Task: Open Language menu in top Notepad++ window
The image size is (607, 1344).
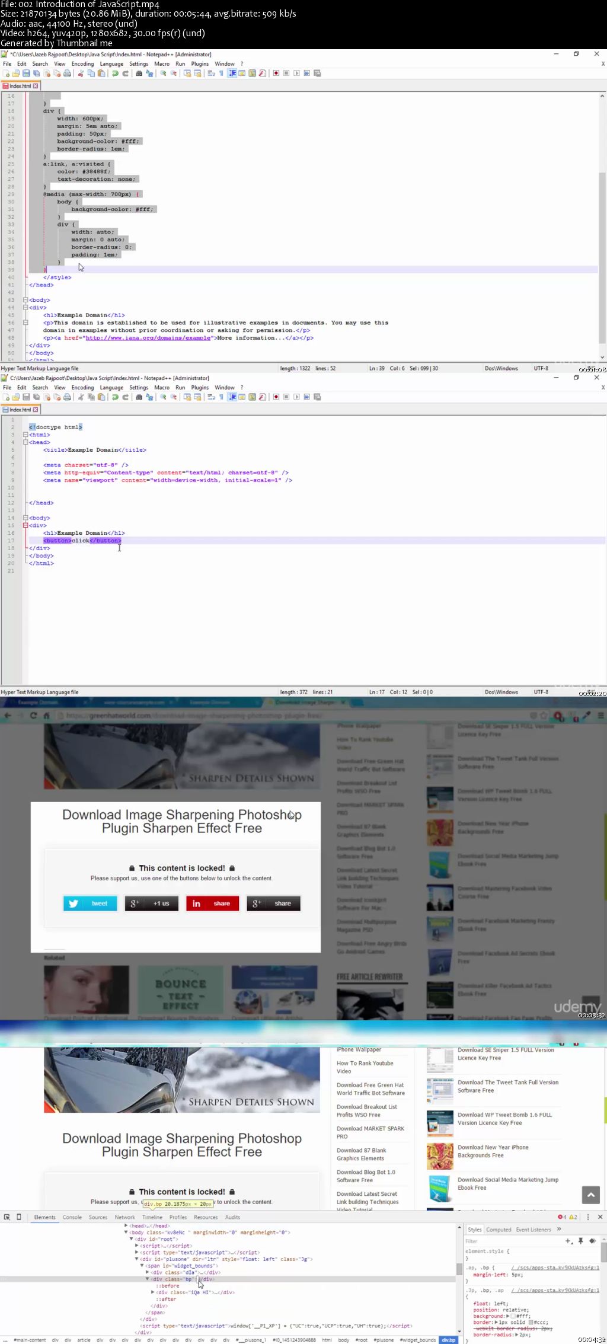Action: [111, 64]
